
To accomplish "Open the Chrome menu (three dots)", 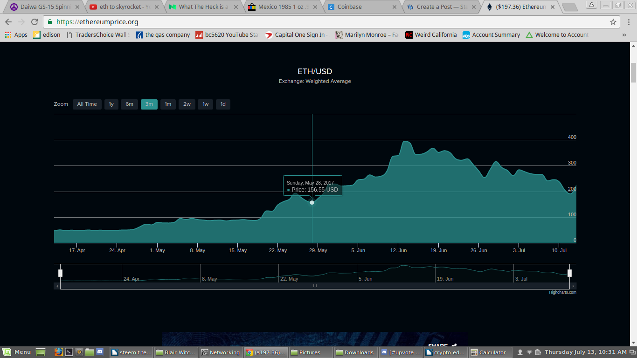I will tap(628, 22).
